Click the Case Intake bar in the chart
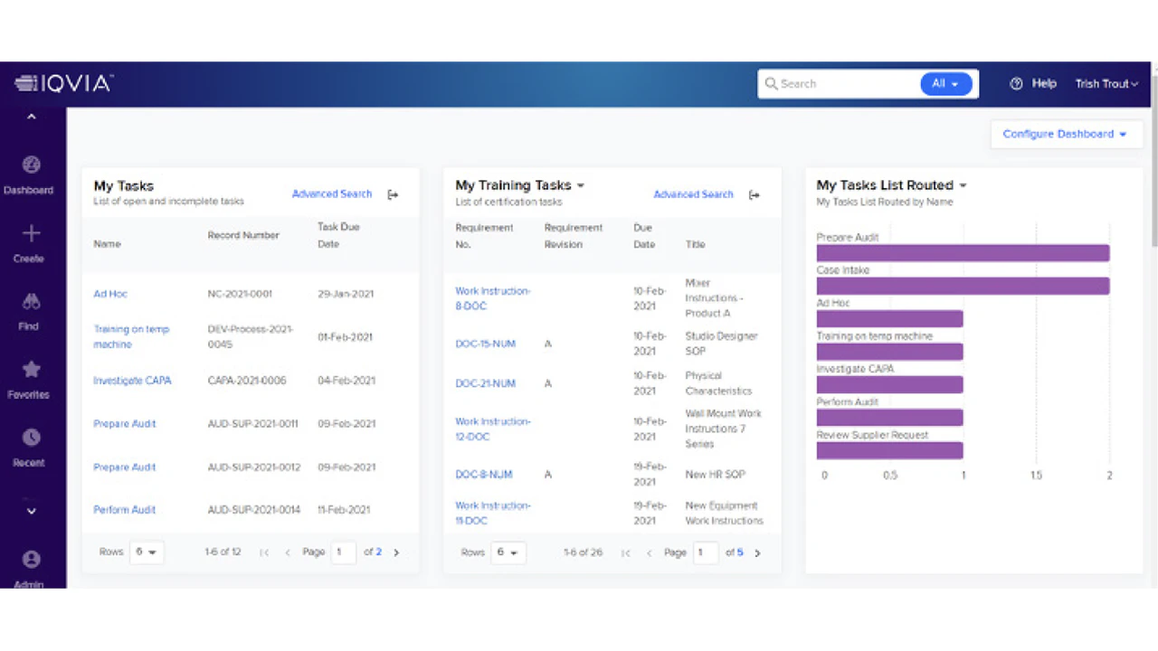This screenshot has height=651, width=1158. [x=962, y=286]
